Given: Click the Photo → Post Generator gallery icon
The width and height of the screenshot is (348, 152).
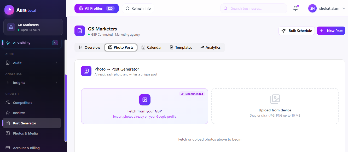Looking at the screenshot, I should coord(86,71).
